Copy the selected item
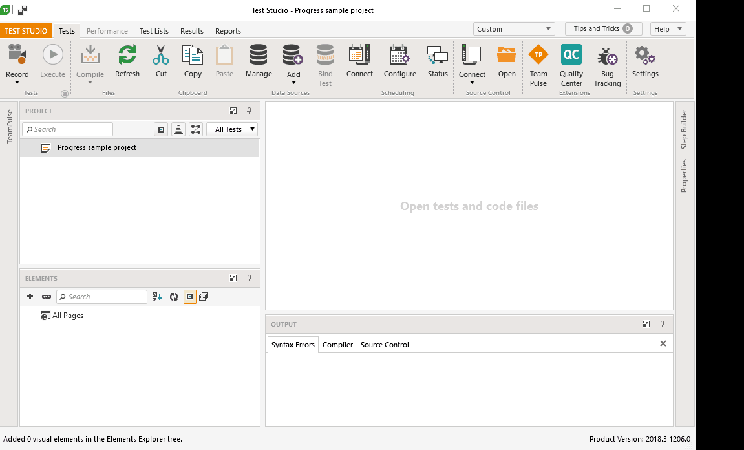Image resolution: width=744 pixels, height=450 pixels. pyautogui.click(x=193, y=54)
